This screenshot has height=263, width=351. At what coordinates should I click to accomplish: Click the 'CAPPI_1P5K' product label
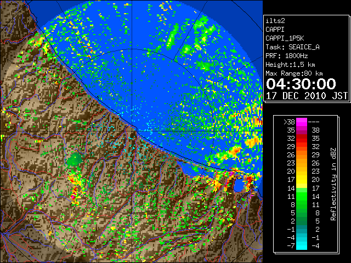pyautogui.click(x=285, y=38)
